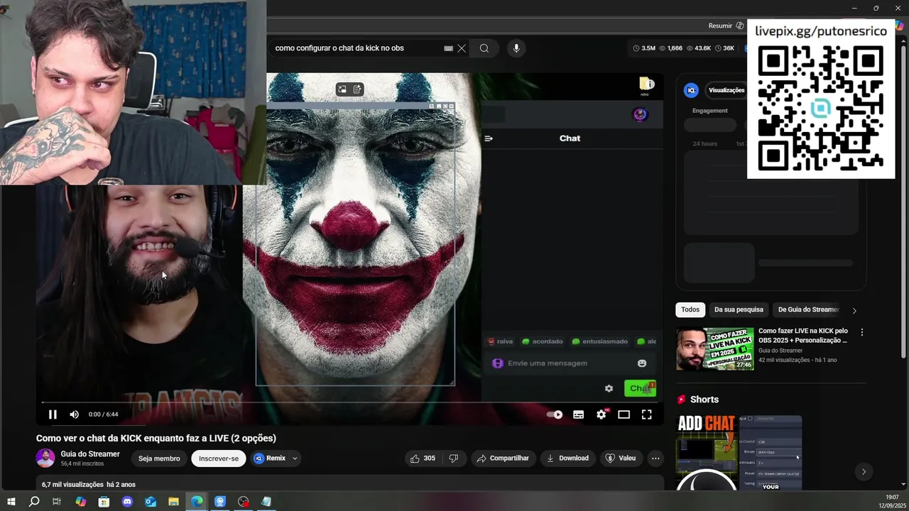Focus the YouTube search field
This screenshot has height=511, width=909.
pos(355,48)
